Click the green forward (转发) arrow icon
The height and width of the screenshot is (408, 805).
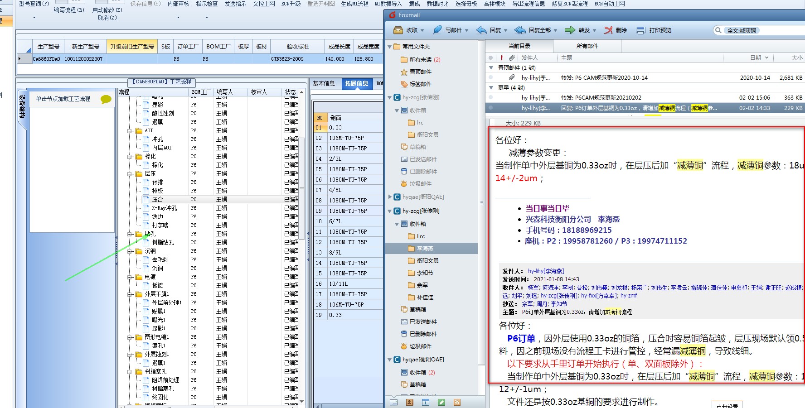pos(570,30)
